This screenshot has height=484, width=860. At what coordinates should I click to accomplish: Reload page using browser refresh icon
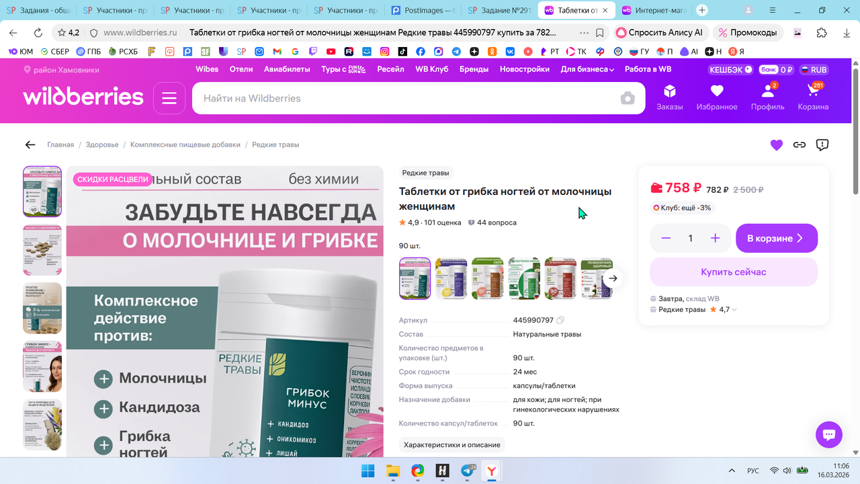[x=38, y=32]
